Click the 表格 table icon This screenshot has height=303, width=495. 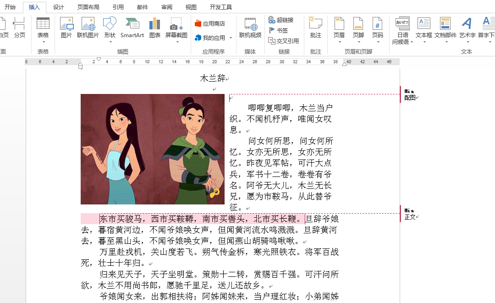coord(43,24)
